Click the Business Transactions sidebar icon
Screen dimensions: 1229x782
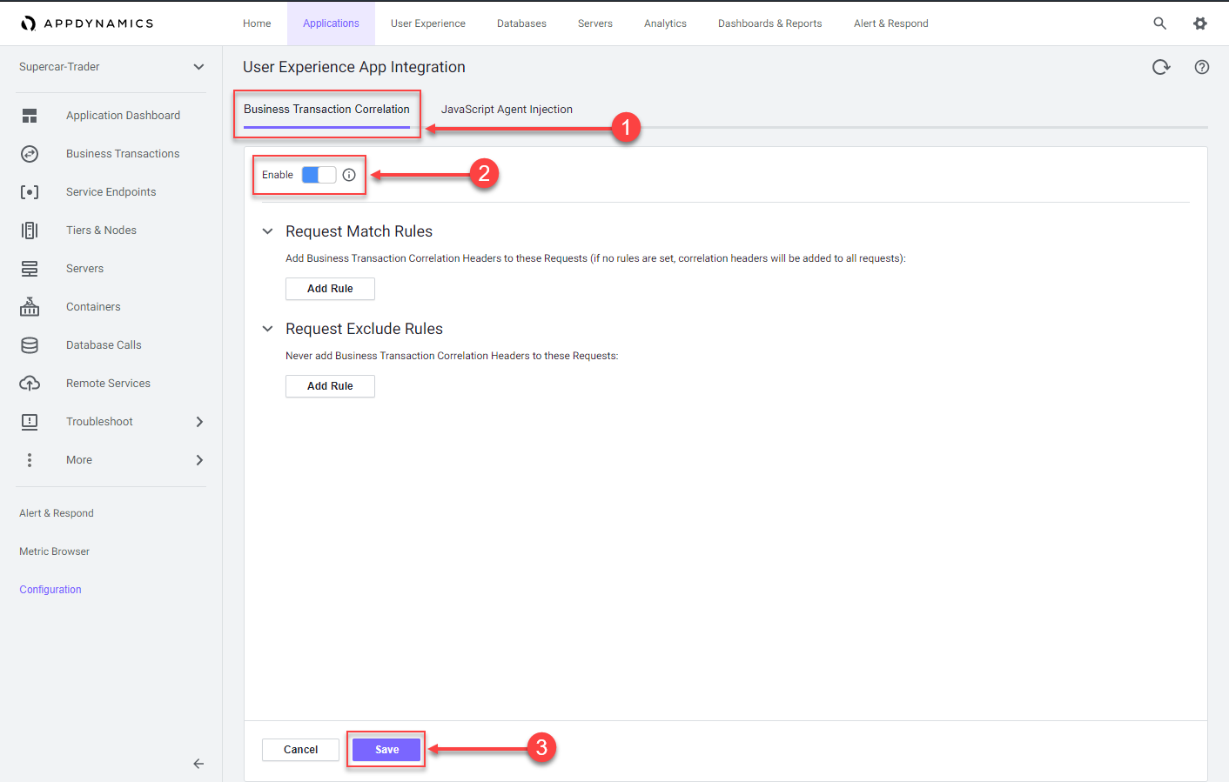pos(30,154)
